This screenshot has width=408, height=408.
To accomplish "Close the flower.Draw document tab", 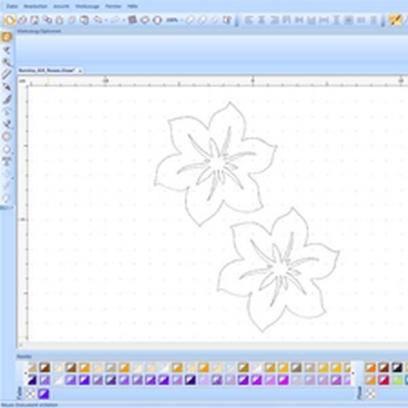I will [80, 71].
